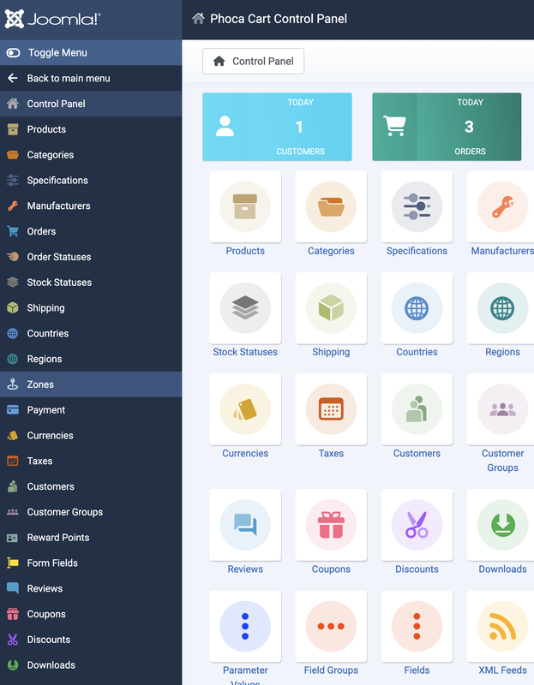The width and height of the screenshot is (534, 685).
Task: Open the Coupons gift icon tile
Action: click(331, 525)
